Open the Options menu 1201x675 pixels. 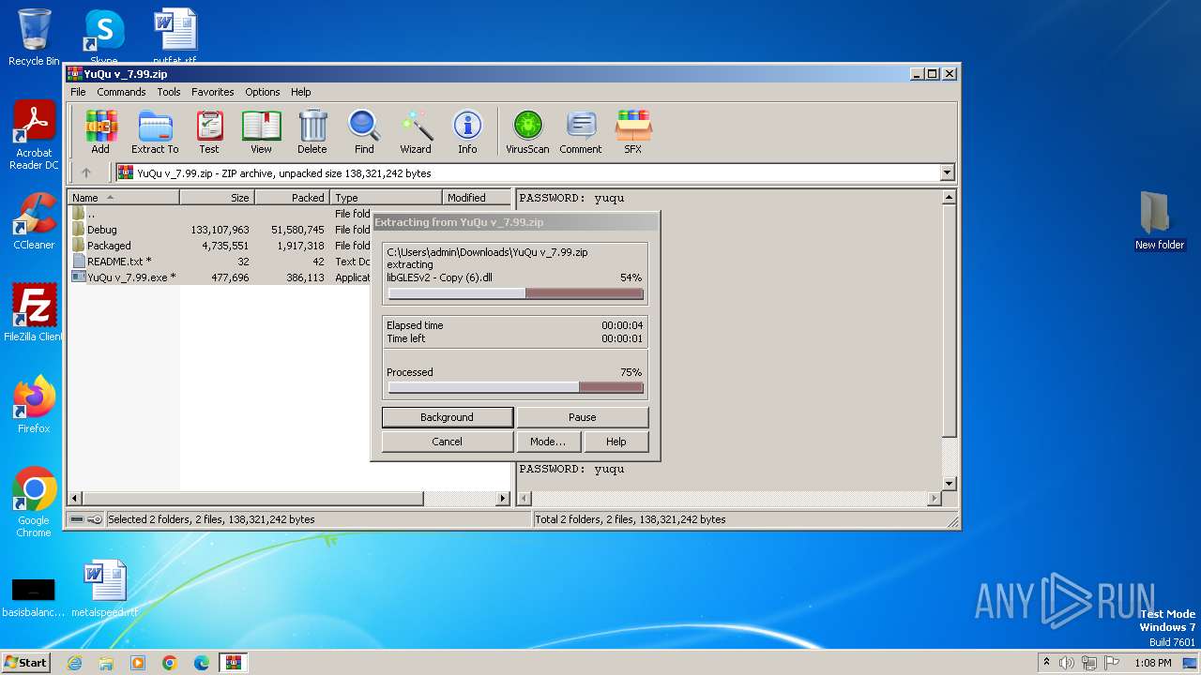263,92
